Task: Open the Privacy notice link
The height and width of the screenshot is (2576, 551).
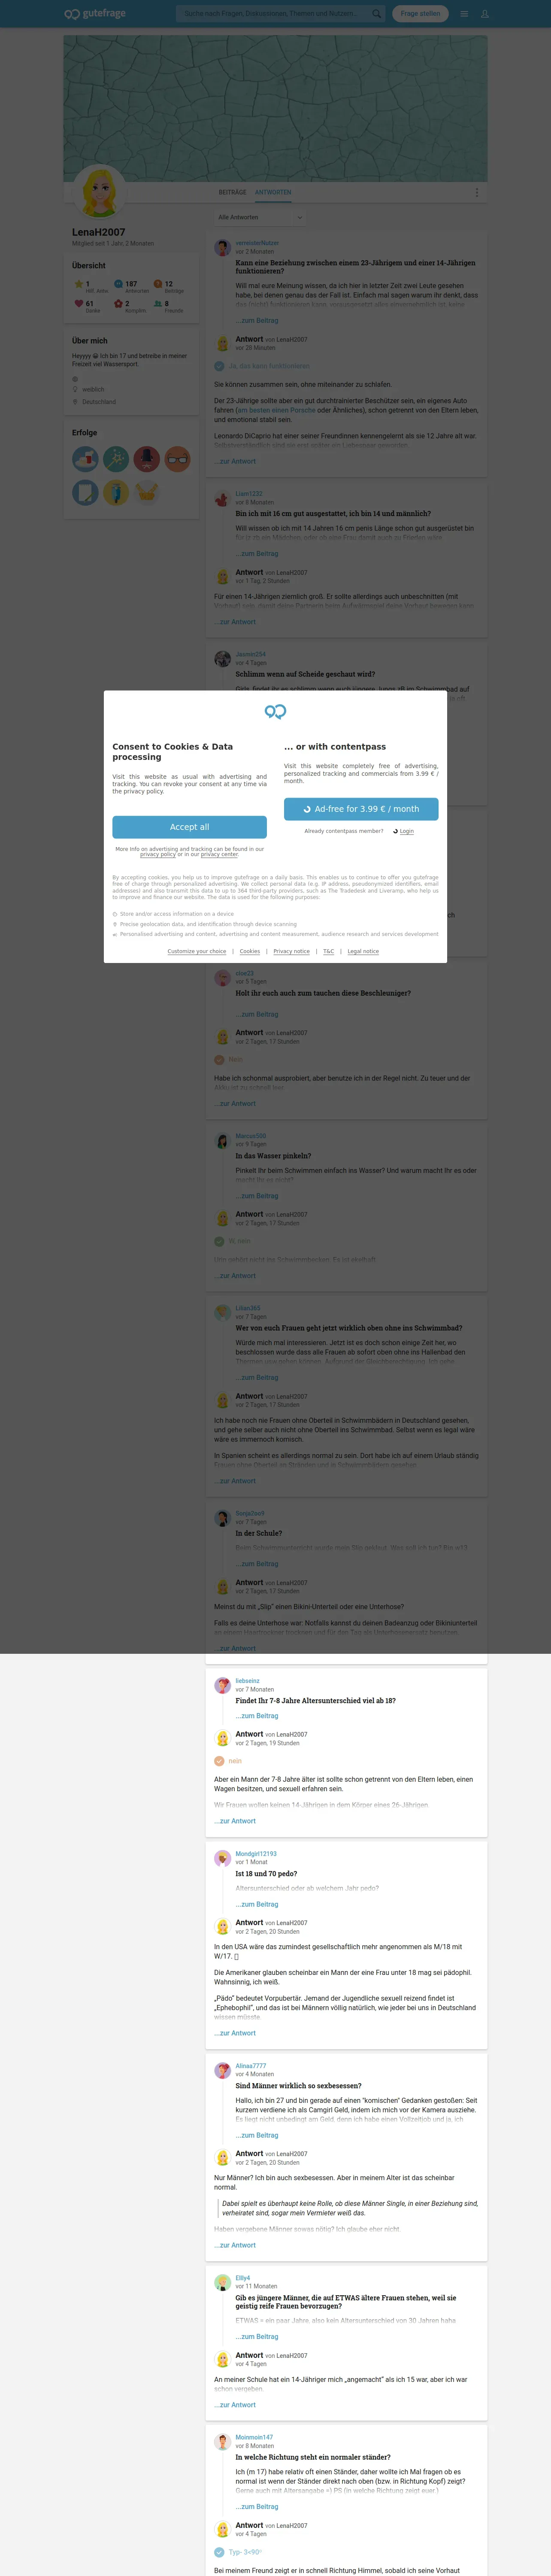Action: (291, 951)
